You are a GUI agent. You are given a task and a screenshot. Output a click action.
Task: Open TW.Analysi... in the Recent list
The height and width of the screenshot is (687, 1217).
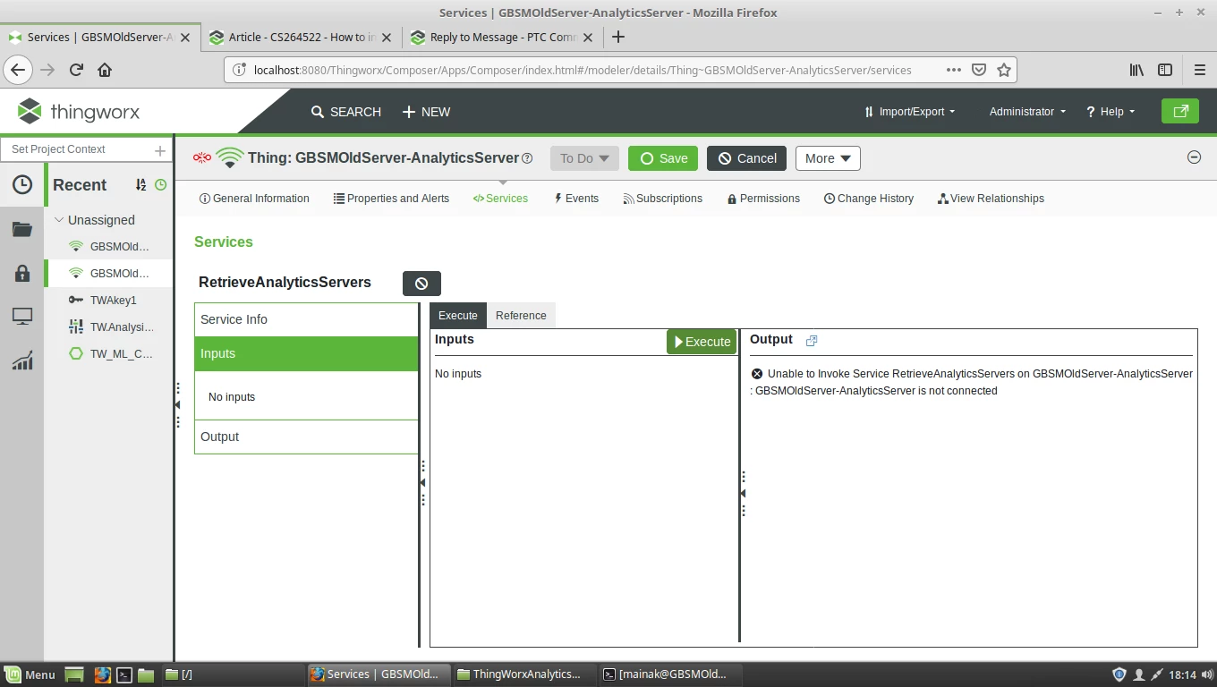pos(110,327)
